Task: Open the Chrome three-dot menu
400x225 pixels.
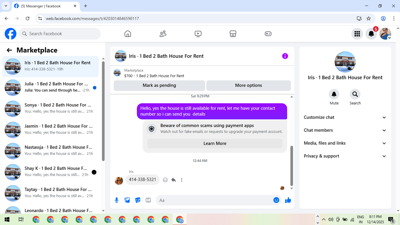Action: 393,18
